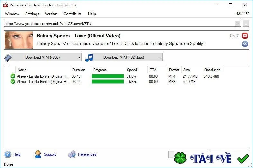Click the blue music notes icon
The width and height of the screenshot is (253, 168).
pos(89,58)
